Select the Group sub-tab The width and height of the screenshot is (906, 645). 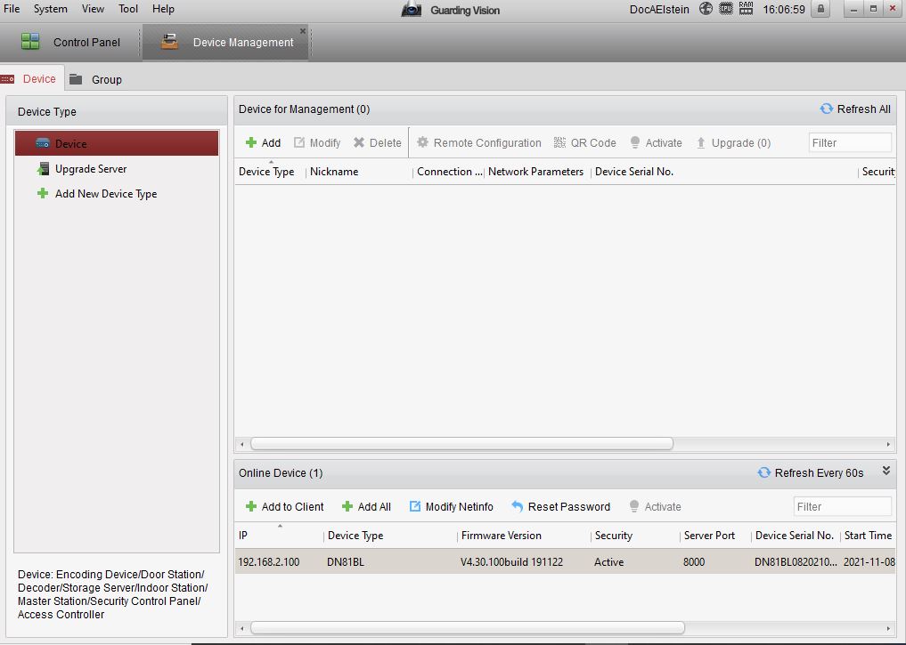tap(96, 79)
